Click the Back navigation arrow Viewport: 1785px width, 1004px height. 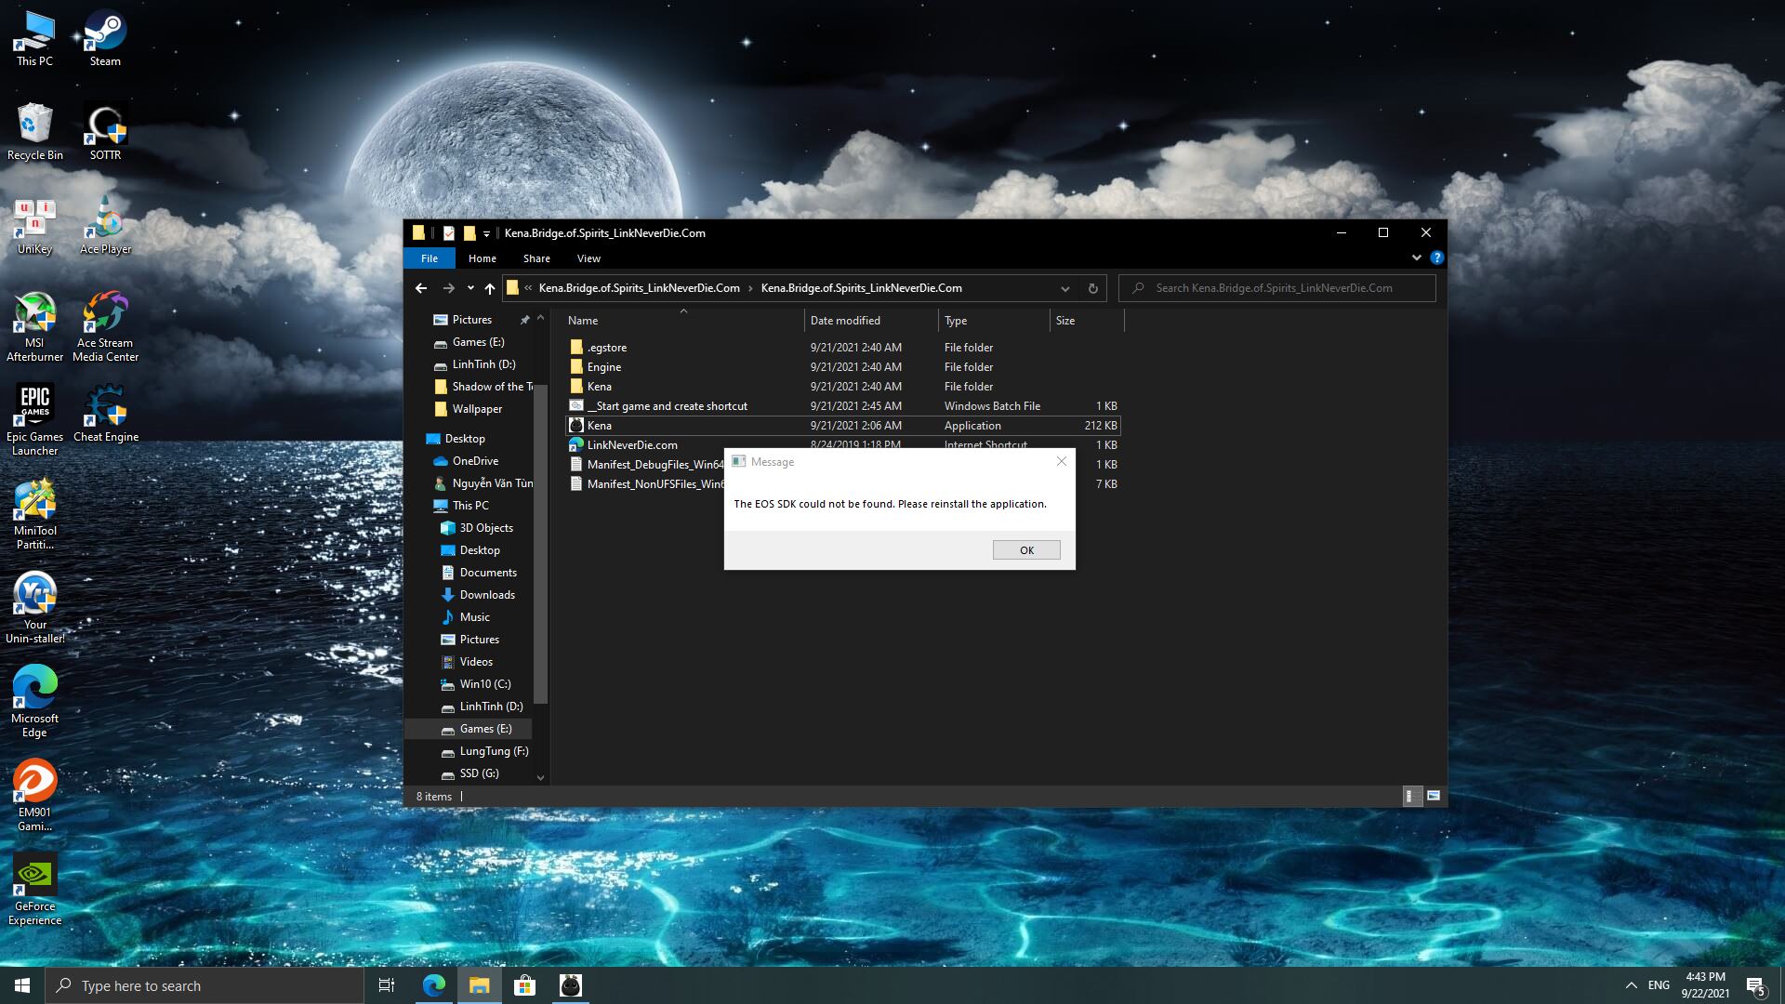(x=421, y=288)
